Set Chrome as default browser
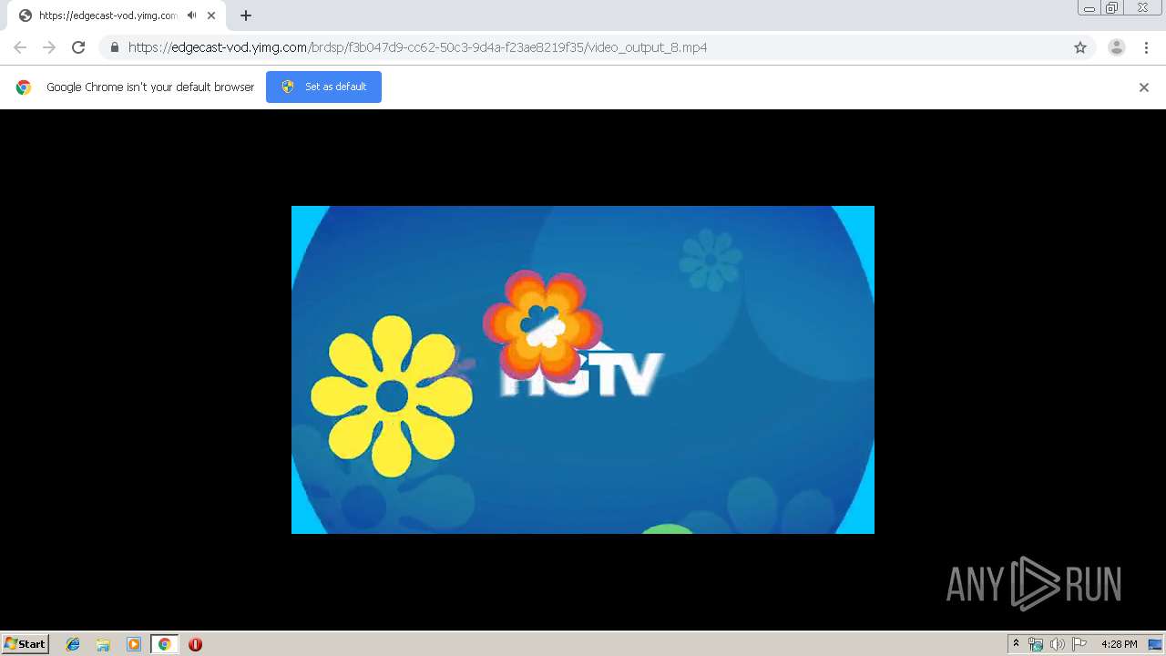The image size is (1166, 656). (323, 87)
